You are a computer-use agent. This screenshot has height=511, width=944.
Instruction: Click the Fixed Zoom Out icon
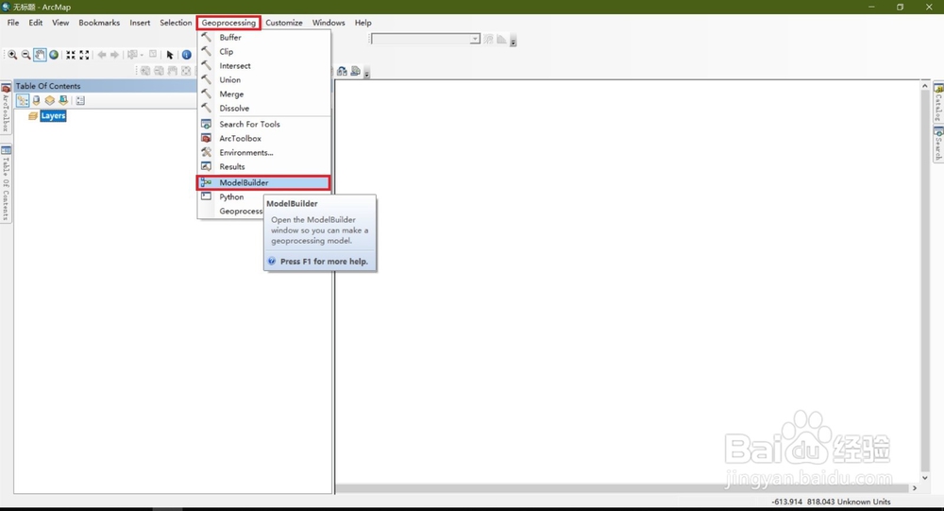[x=84, y=55]
